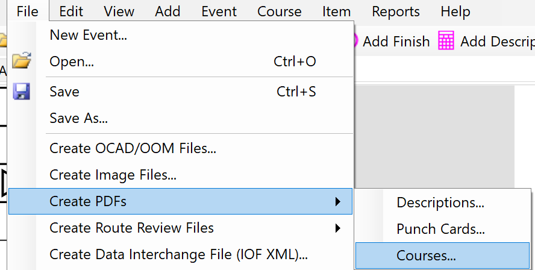Open the Edit menu
The image size is (535, 270).
71,11
